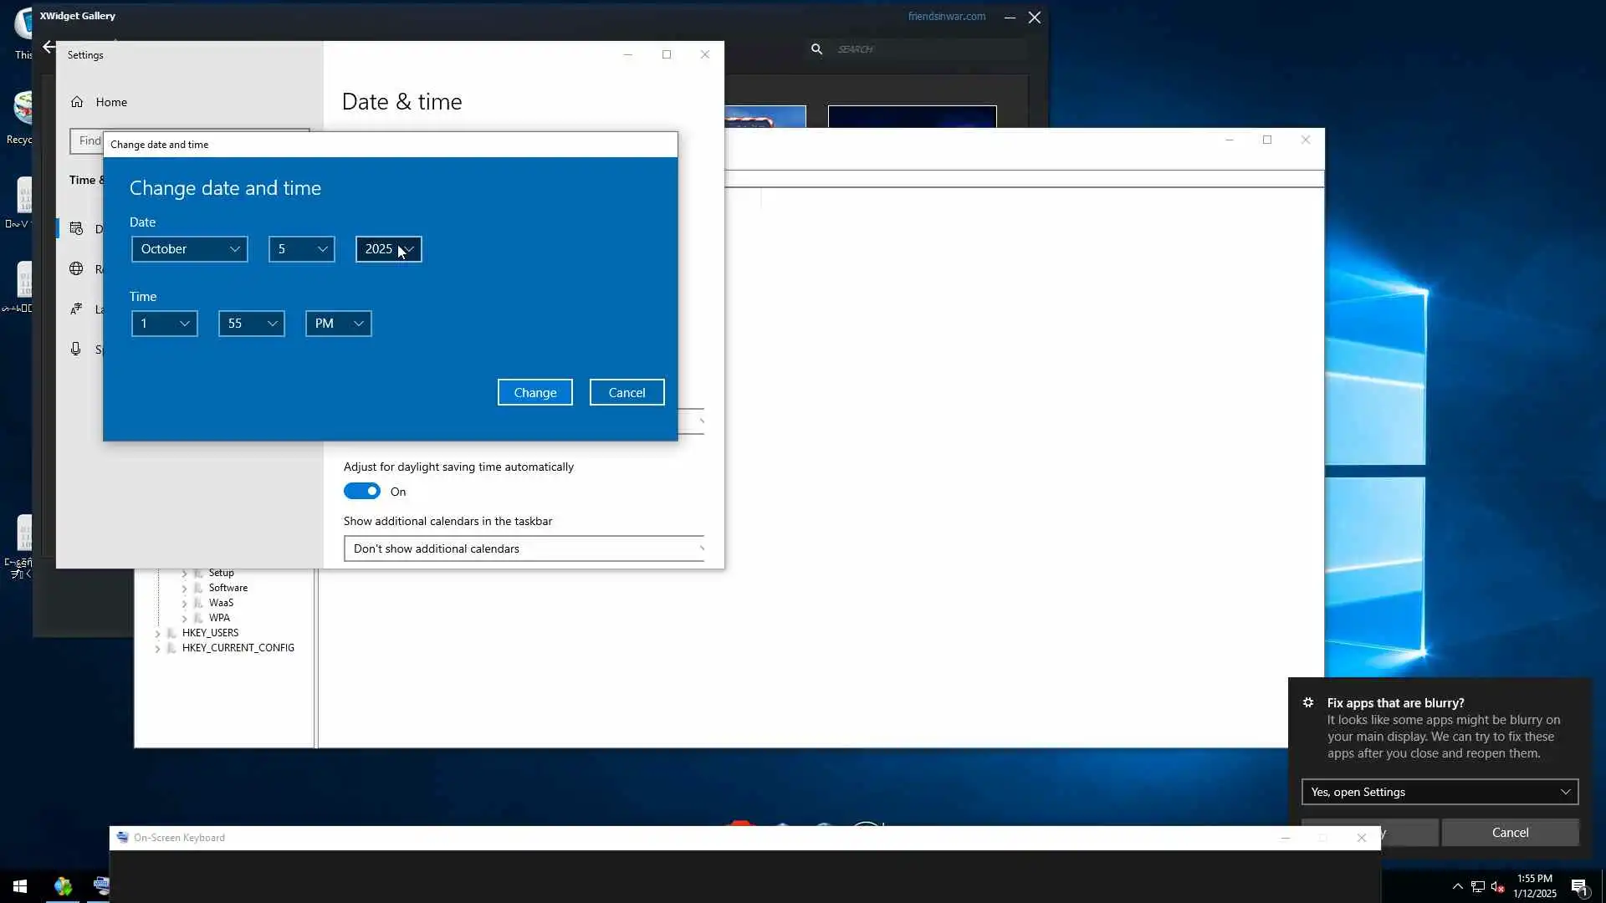Cancel the blurry apps notification

tap(1510, 833)
